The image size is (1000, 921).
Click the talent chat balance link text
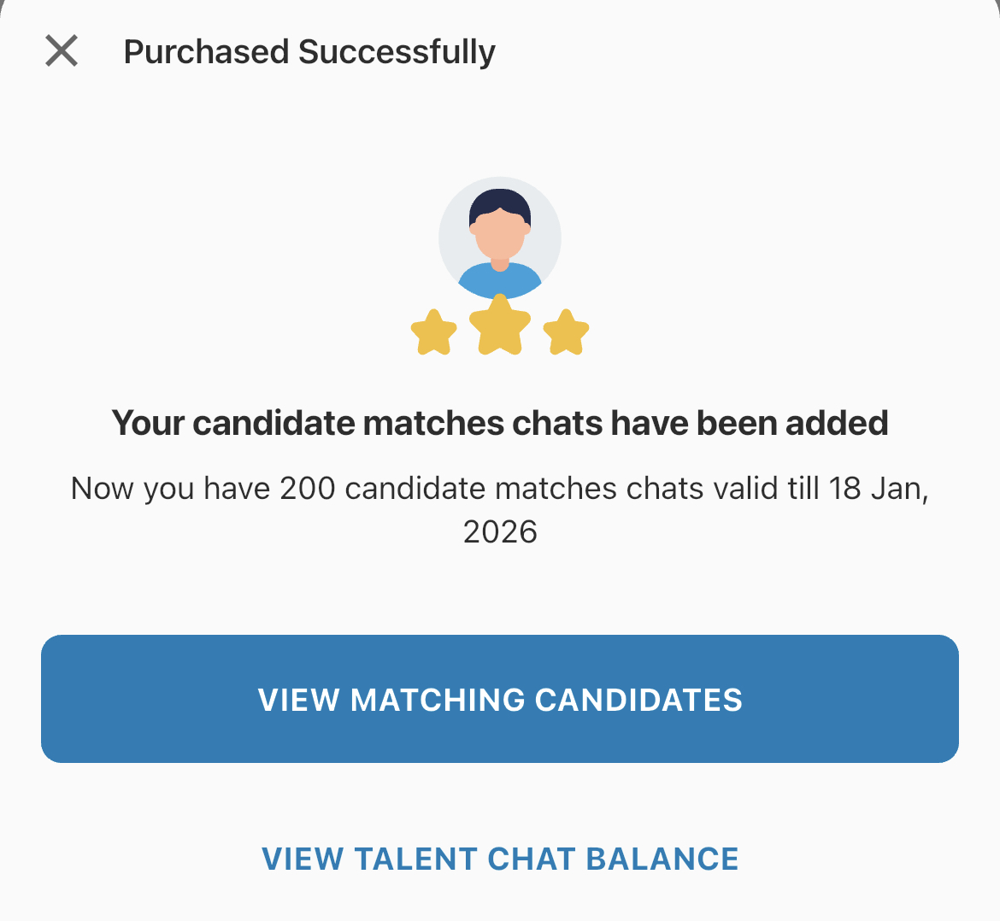500,858
